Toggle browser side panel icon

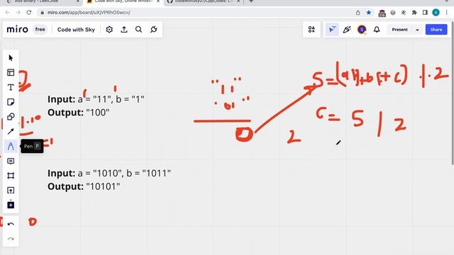(425, 13)
